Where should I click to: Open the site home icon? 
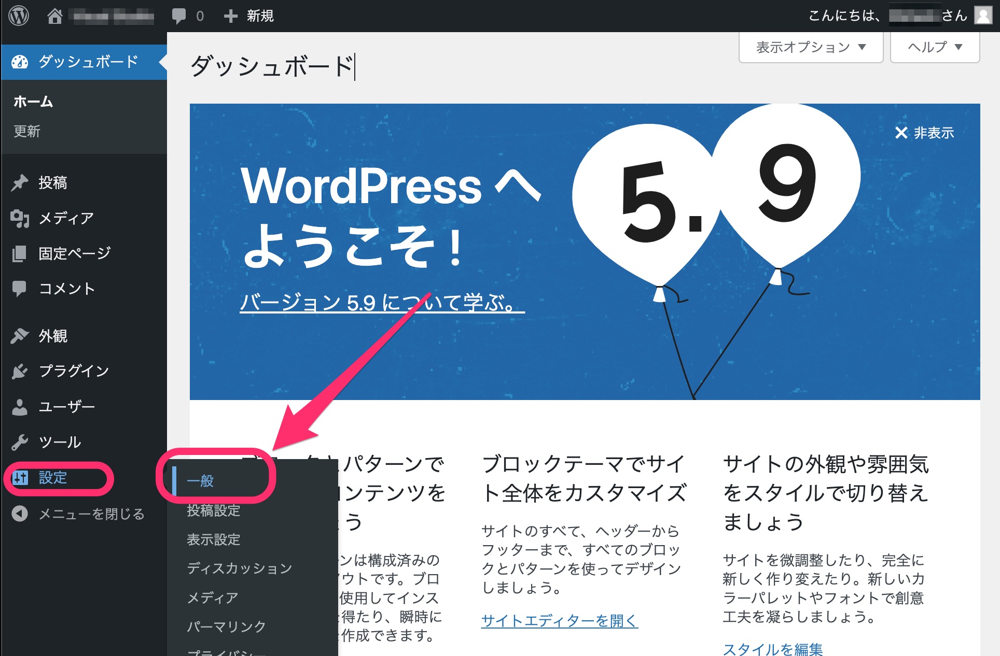click(x=54, y=16)
